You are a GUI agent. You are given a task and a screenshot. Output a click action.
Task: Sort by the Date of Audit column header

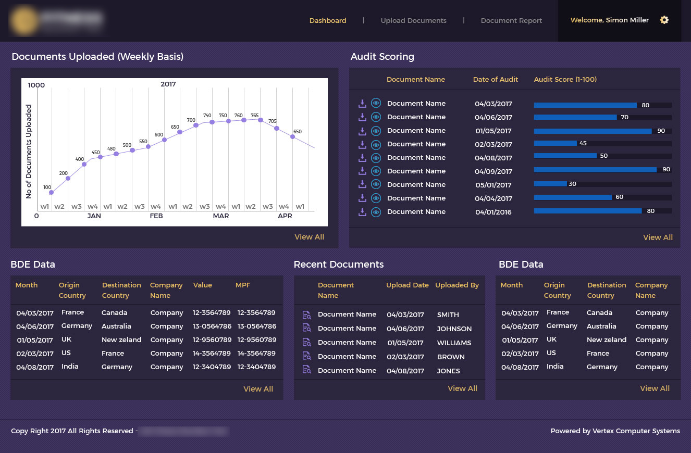(x=495, y=80)
